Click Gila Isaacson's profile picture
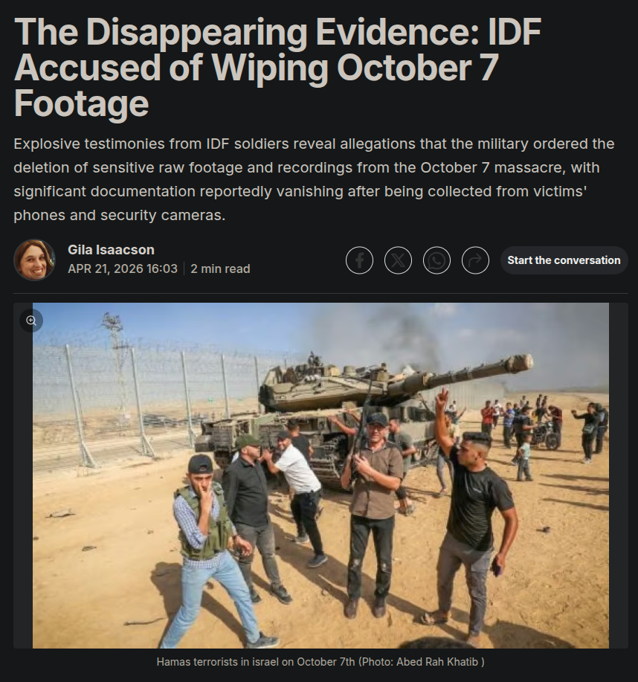The width and height of the screenshot is (638, 682). pos(35,260)
